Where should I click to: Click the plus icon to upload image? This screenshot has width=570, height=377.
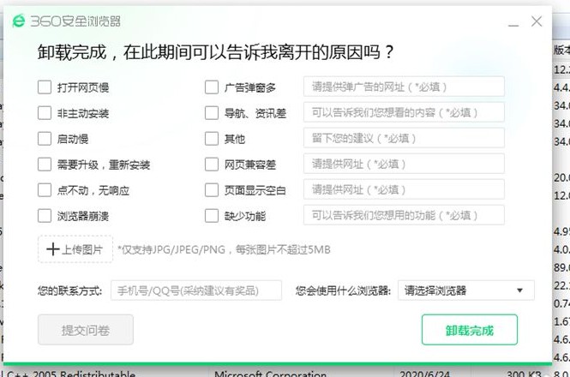click(53, 249)
